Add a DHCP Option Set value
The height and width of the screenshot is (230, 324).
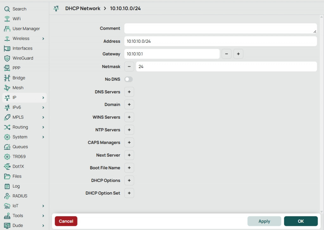pyautogui.click(x=129, y=193)
